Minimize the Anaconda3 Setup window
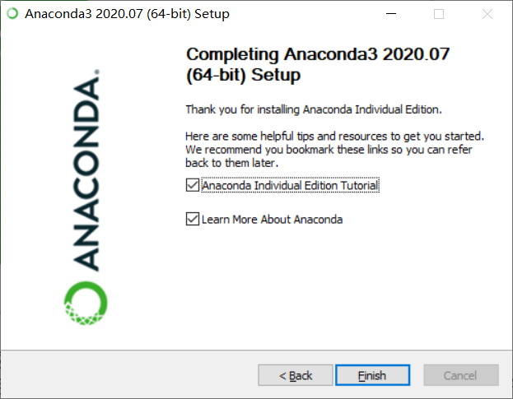Screen dimensions: 513x399 tap(391, 14)
